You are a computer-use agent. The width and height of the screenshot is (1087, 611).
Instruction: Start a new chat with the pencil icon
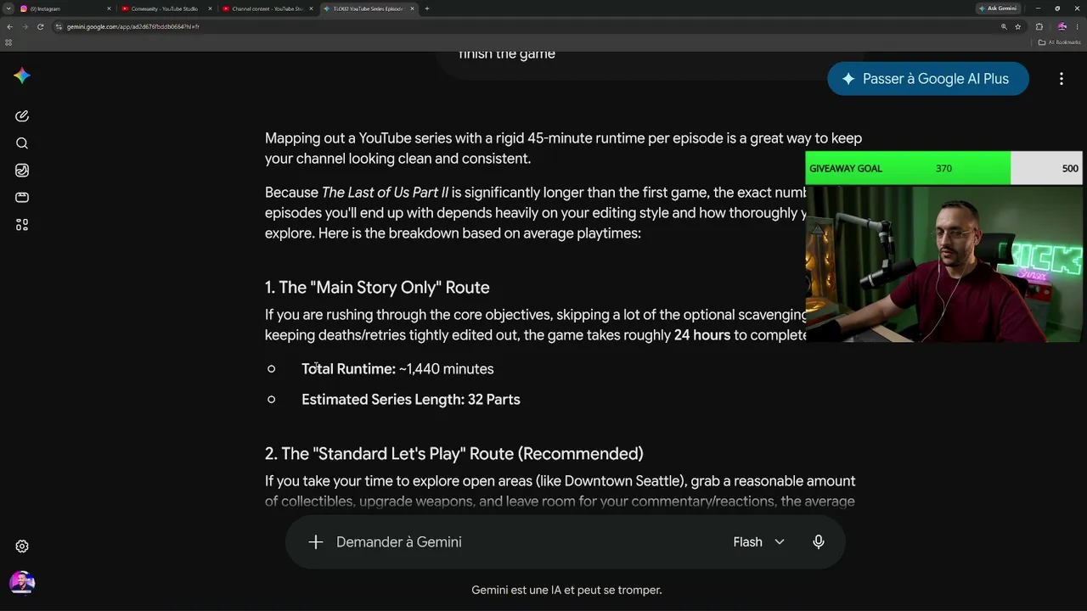point(22,116)
